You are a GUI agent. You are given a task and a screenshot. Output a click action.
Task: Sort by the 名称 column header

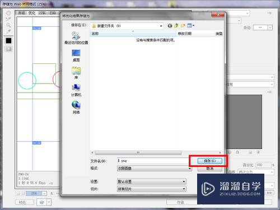click(133, 34)
